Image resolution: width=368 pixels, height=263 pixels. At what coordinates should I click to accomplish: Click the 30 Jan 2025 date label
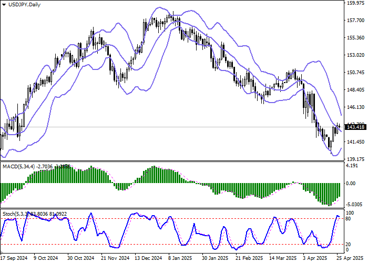tap(214, 258)
